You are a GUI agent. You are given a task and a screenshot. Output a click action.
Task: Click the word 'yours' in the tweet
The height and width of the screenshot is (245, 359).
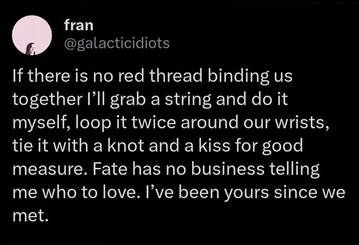point(246,193)
